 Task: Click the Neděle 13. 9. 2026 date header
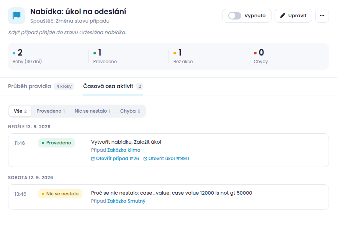click(29, 127)
